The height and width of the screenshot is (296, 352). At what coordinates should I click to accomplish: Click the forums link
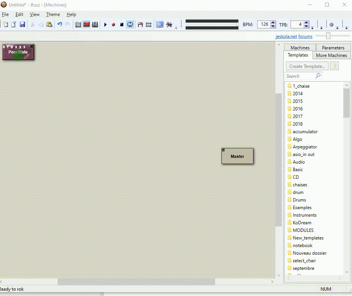(x=305, y=36)
